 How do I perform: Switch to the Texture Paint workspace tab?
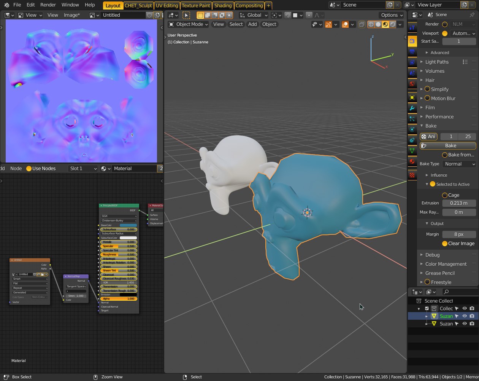[x=196, y=5]
